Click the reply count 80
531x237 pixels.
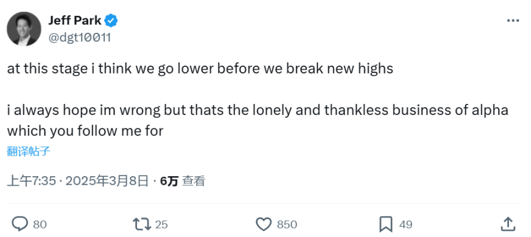[x=40, y=224]
